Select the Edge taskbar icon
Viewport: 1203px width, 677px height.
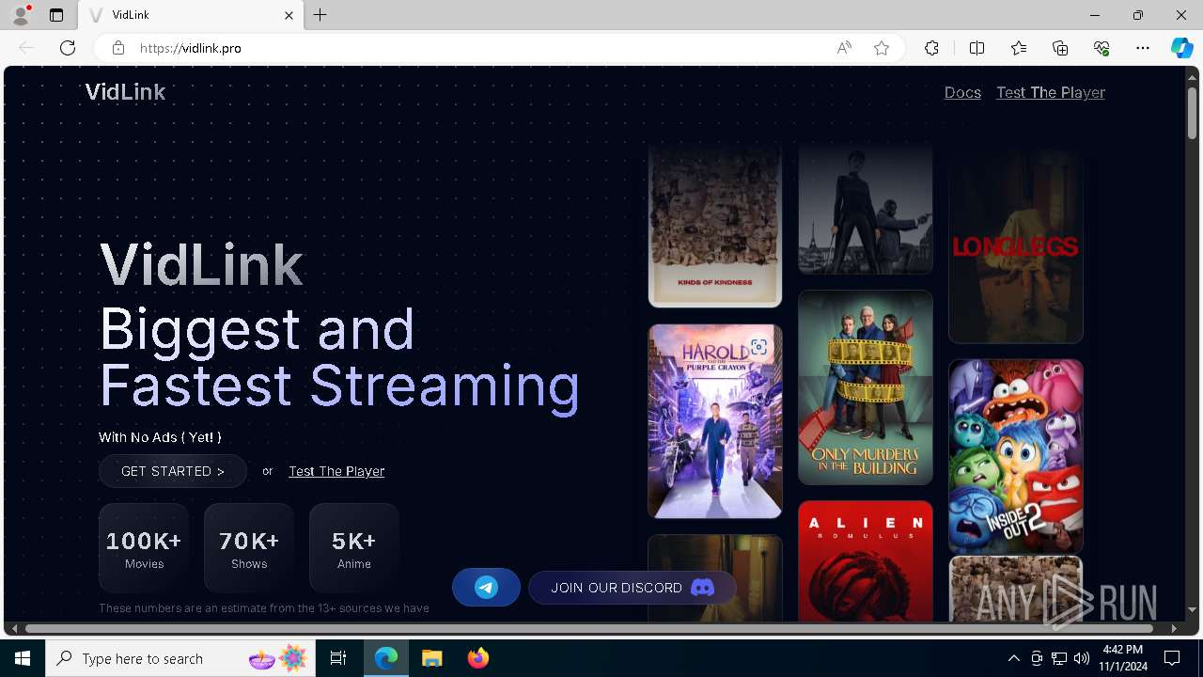pos(386,658)
